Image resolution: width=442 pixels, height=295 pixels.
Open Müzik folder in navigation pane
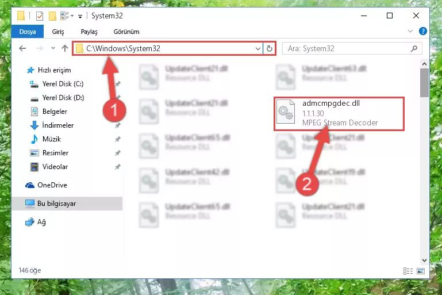point(52,139)
